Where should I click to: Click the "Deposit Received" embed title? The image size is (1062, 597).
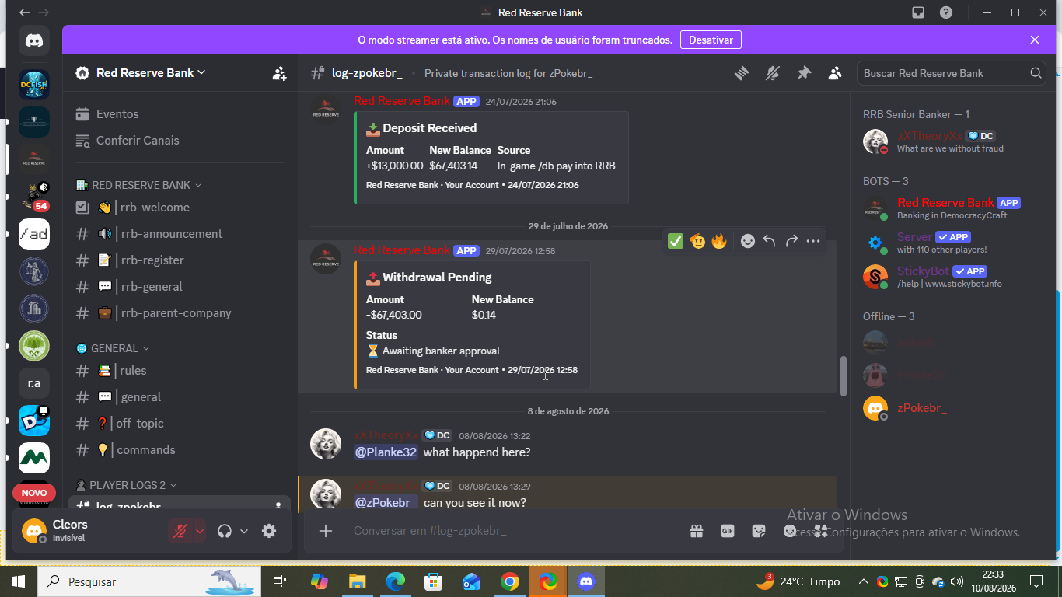430,128
